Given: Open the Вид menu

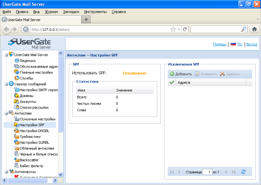Looking at the screenshot, I should pyautogui.click(x=36, y=12).
